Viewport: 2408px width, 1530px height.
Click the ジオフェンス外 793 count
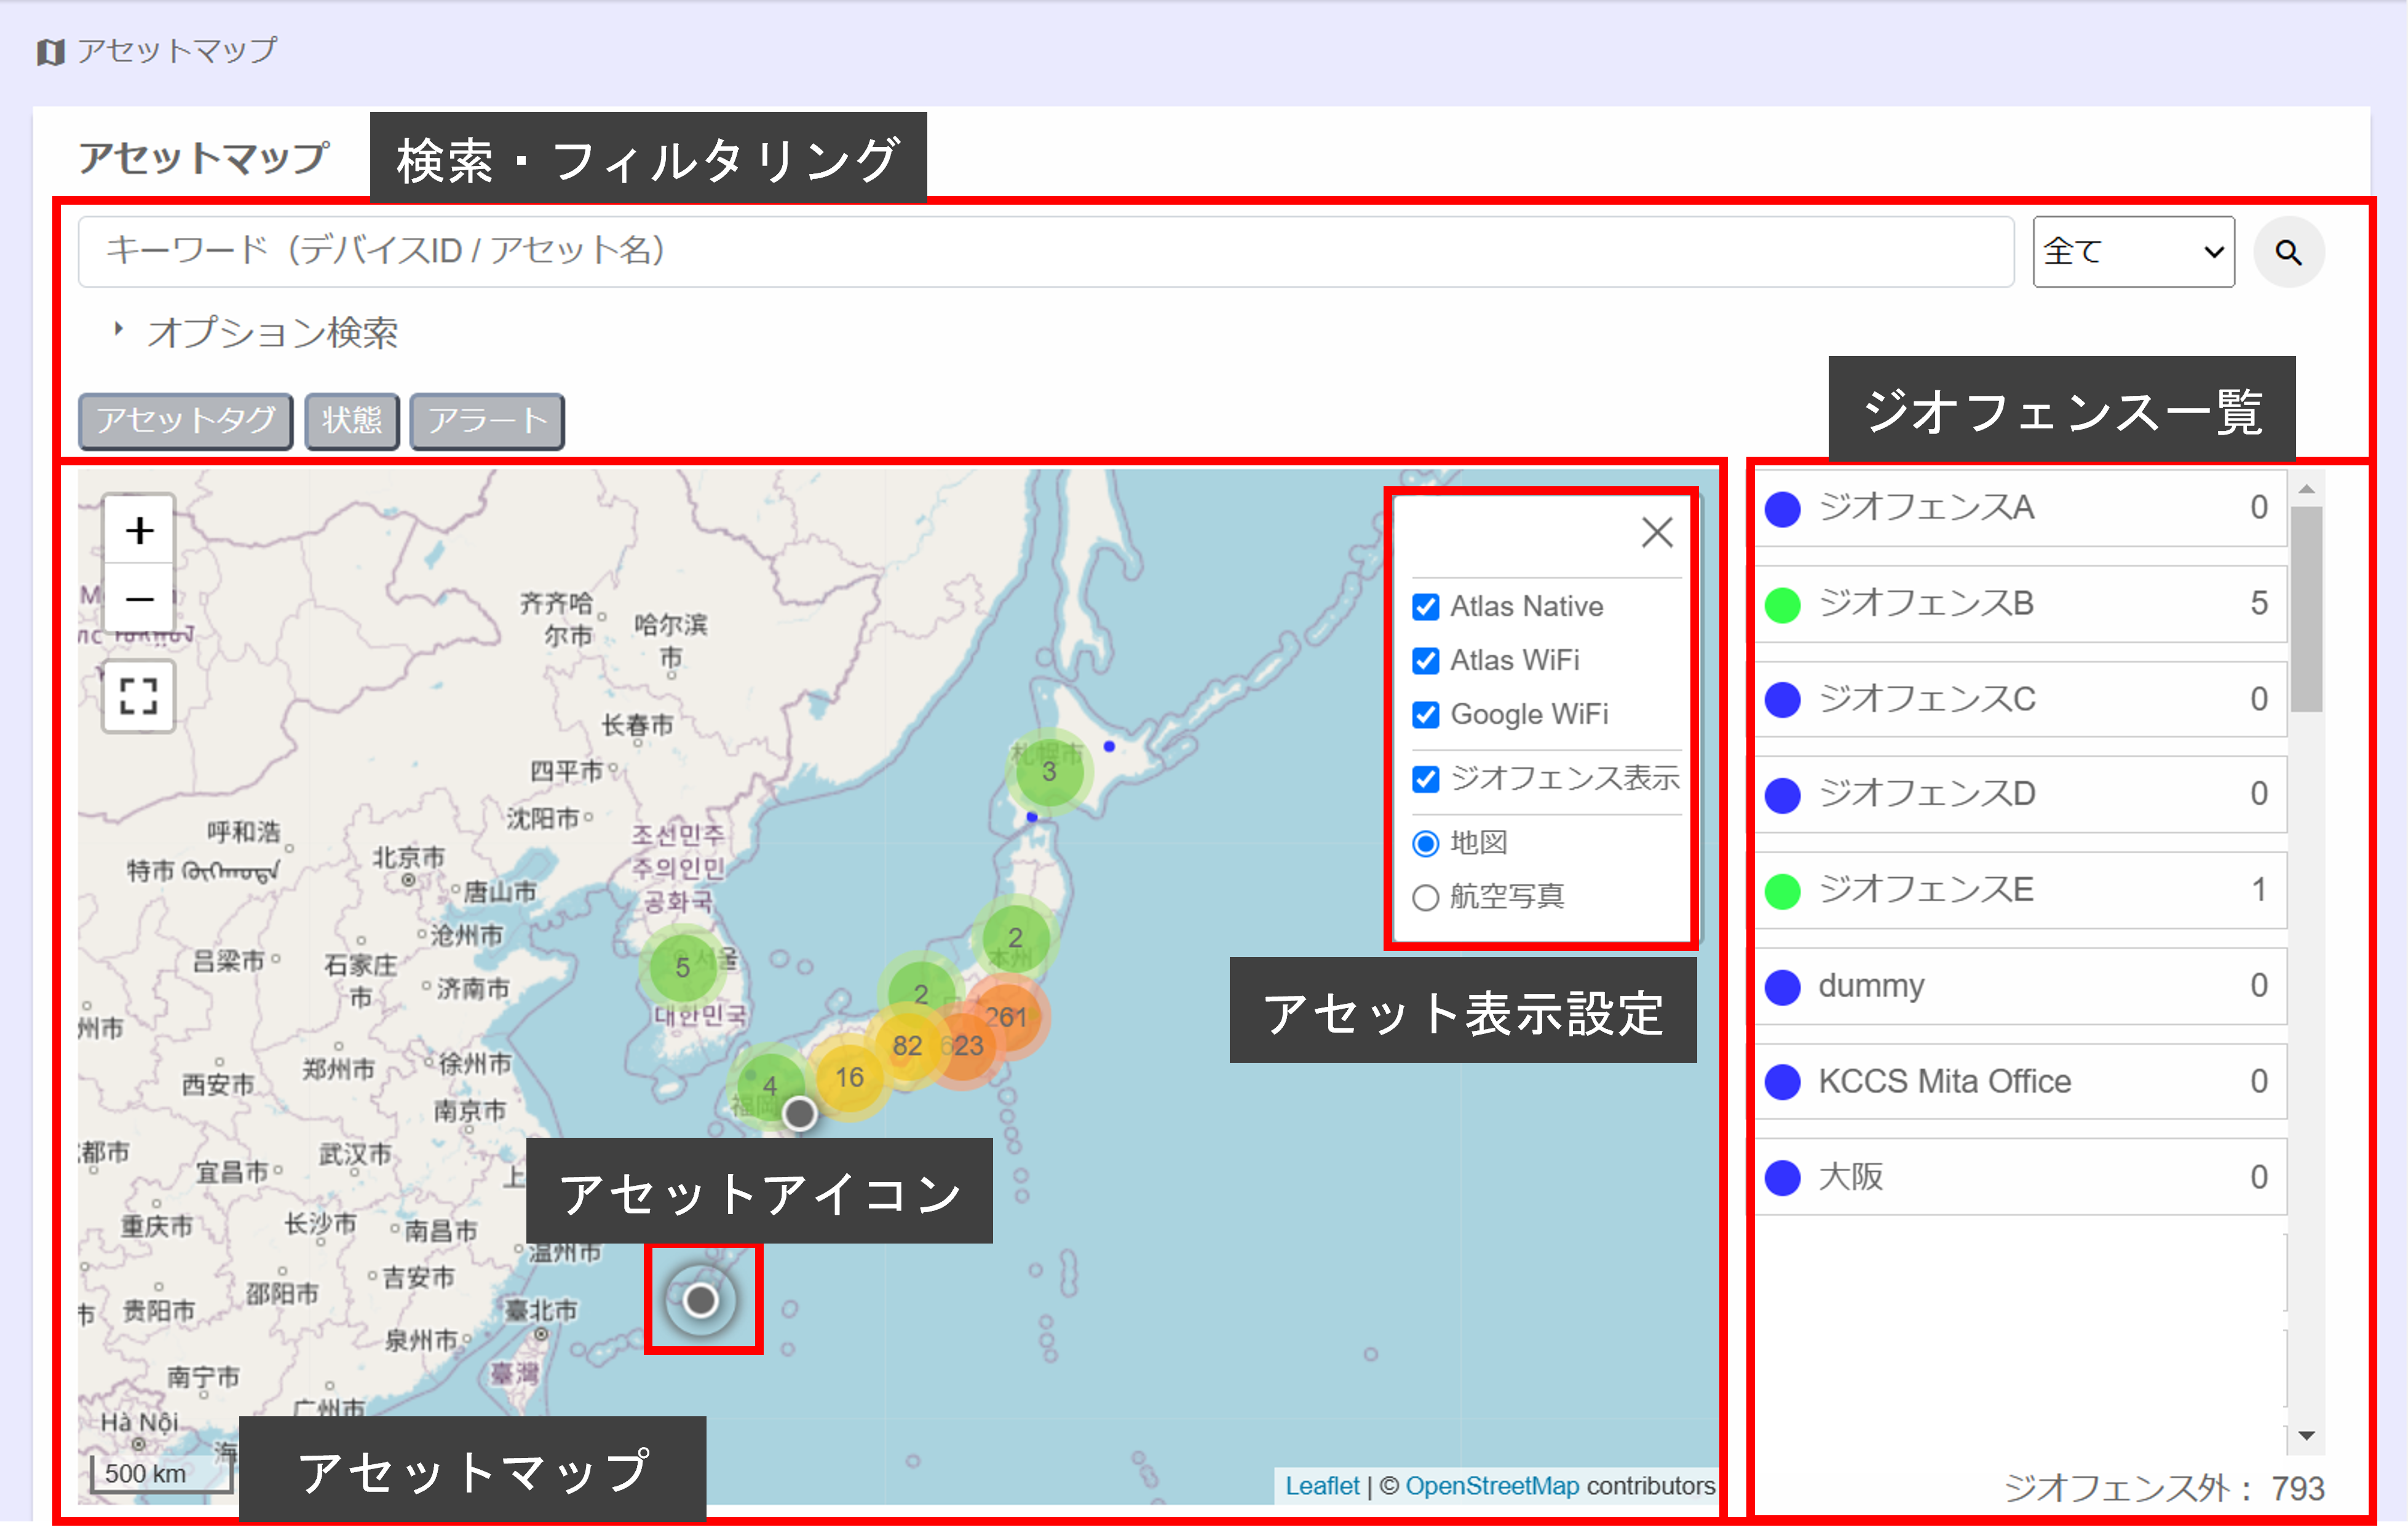[x=2165, y=1488]
